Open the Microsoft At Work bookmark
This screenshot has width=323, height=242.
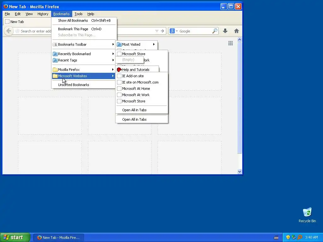(142, 95)
